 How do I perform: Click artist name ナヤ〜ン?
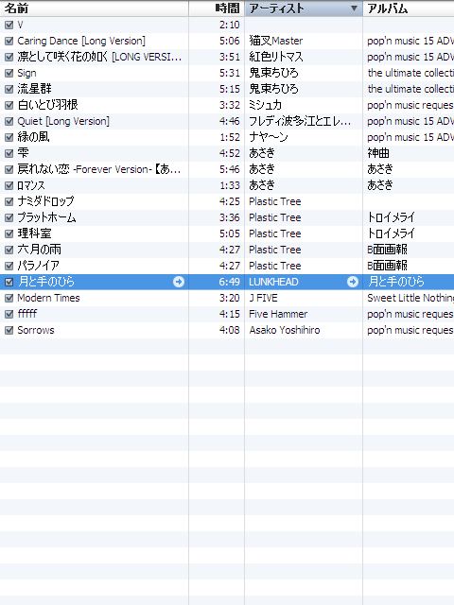point(269,137)
